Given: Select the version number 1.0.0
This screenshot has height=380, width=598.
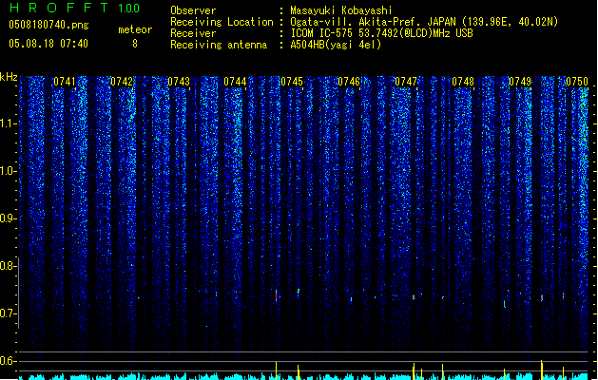Looking at the screenshot, I should click(129, 9).
